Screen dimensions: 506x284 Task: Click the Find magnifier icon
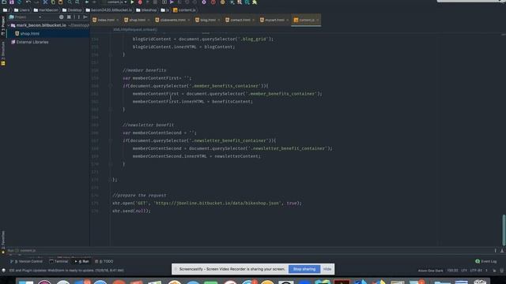[x=70, y=2]
